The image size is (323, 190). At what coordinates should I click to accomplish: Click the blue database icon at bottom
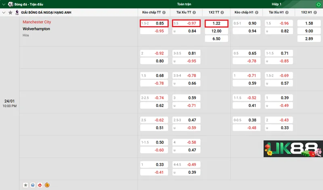pos(33,185)
